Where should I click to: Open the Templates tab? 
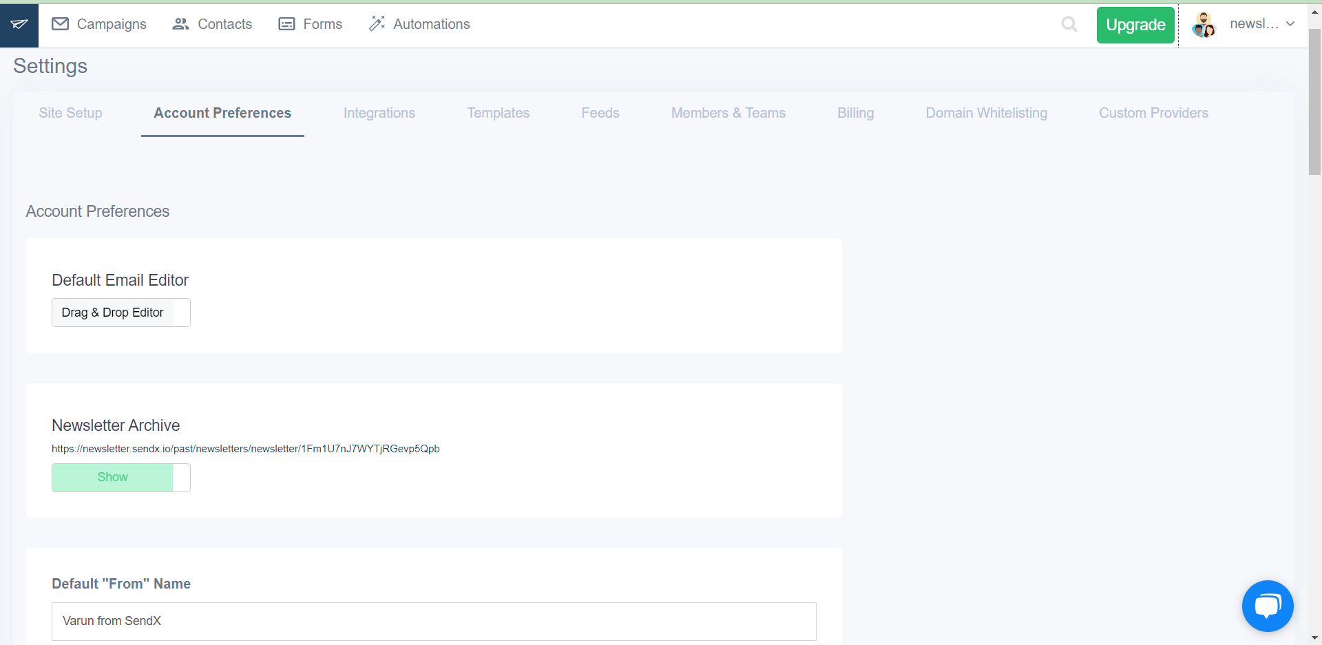pyautogui.click(x=499, y=113)
